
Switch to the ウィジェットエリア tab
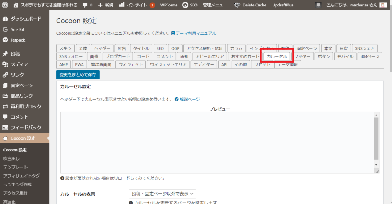coord(168,64)
